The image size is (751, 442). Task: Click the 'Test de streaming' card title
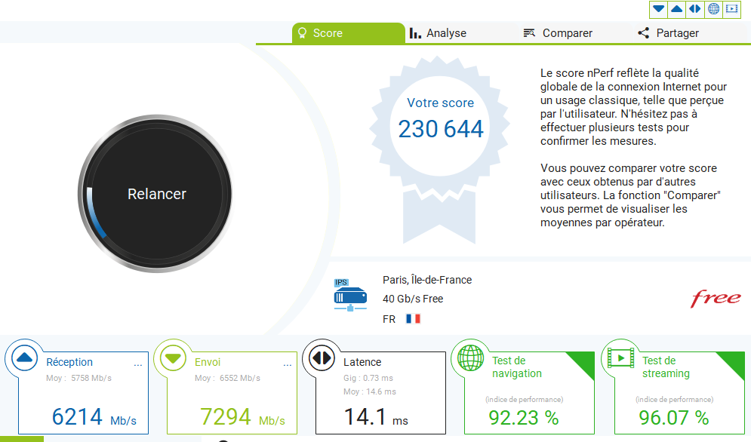click(666, 367)
